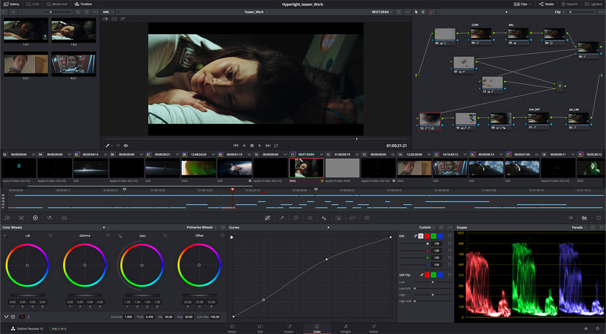
Task: Open the Tracker palette icon
Action: (310, 218)
